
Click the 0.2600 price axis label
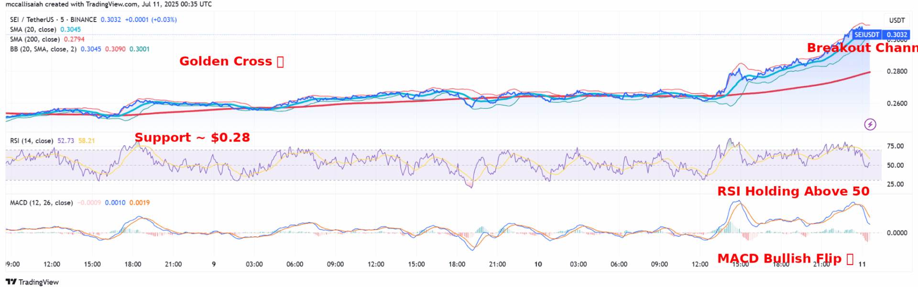[x=897, y=103]
